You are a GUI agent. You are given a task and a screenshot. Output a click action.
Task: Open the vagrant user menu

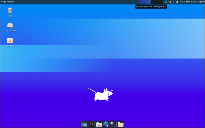pyautogui.click(x=201, y=2)
